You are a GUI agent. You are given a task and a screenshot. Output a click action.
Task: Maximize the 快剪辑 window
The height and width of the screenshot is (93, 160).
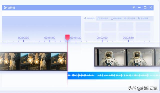point(145,7)
